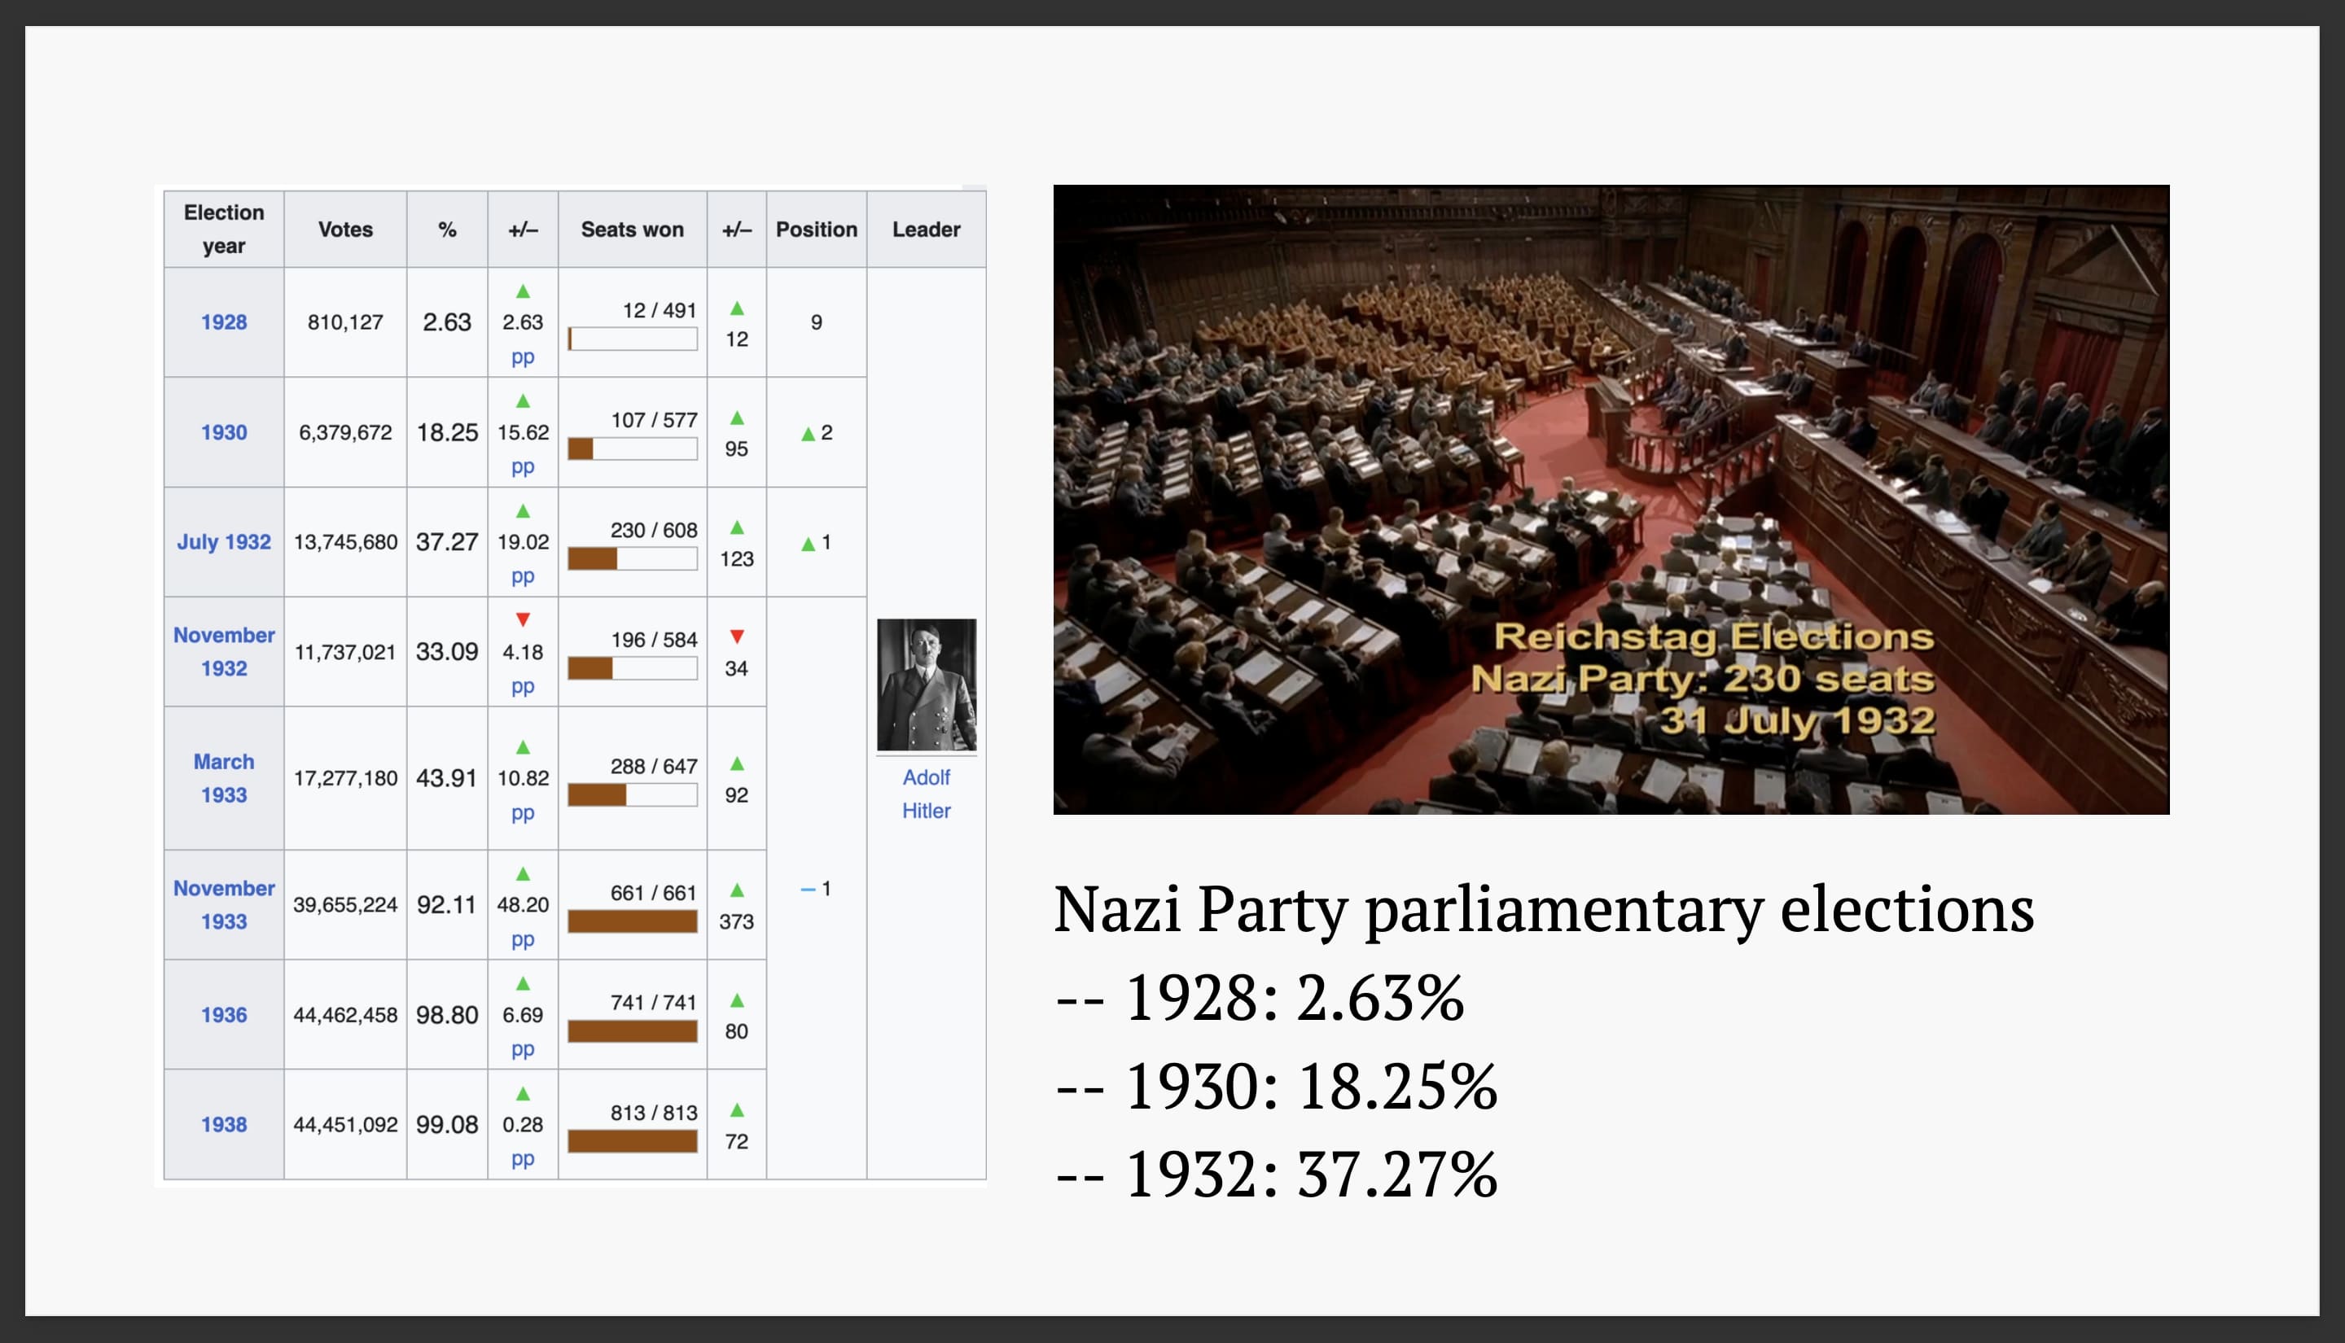The image size is (2345, 1343).
Task: Click the green up arrow above 0.28
Action: coord(523,1093)
